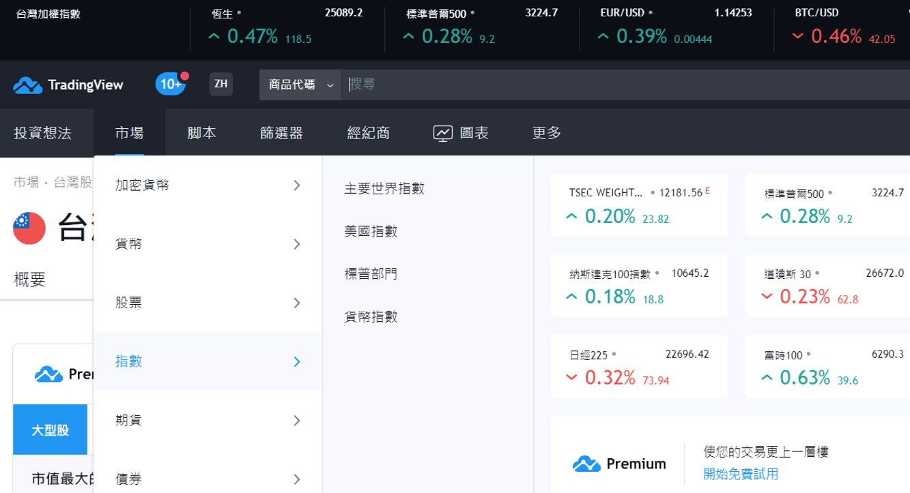Click the chart icon beside 圖表
The height and width of the screenshot is (493, 910).
[x=444, y=133]
